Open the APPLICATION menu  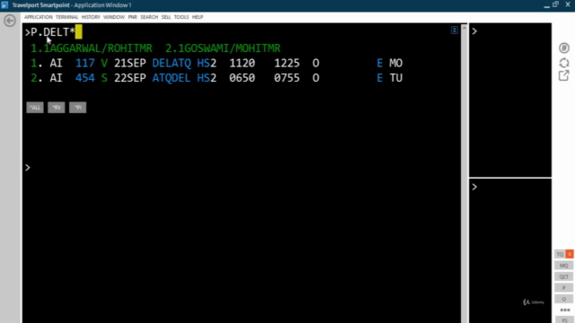pos(38,17)
